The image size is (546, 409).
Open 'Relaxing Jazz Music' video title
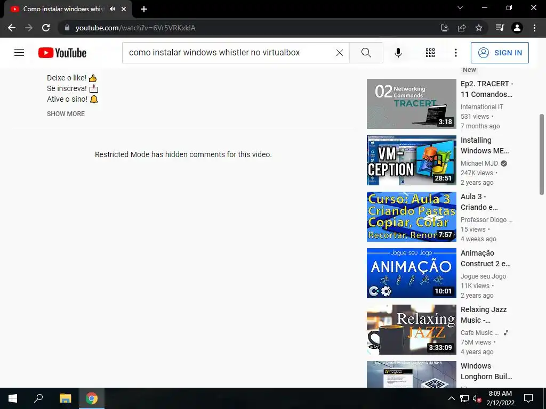coord(484,315)
